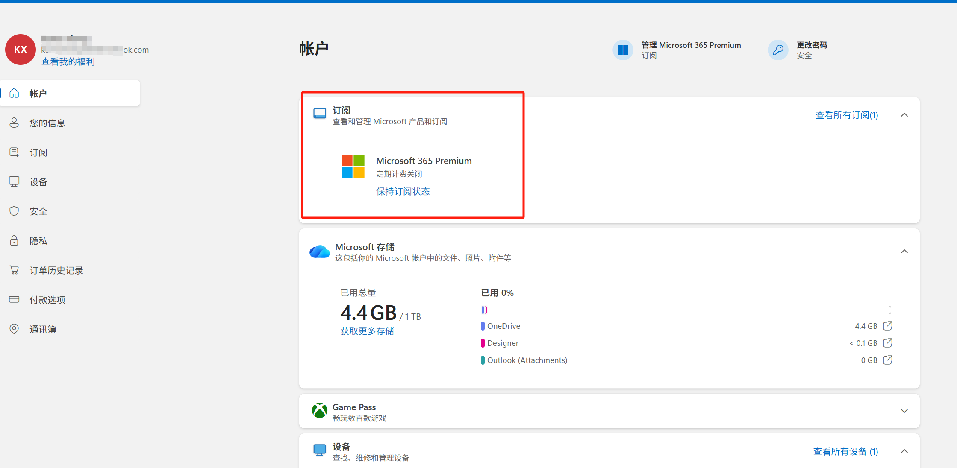Click the home icon beside 帐户

pos(14,93)
